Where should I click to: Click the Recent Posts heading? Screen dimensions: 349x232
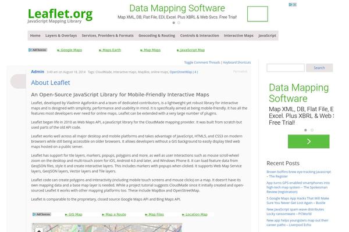click(283, 163)
